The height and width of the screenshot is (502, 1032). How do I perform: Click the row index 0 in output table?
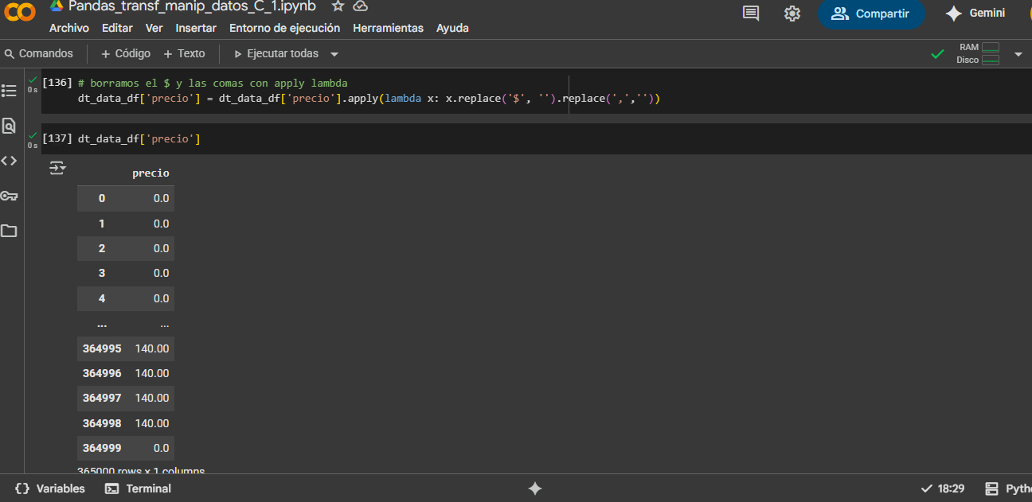pos(101,198)
